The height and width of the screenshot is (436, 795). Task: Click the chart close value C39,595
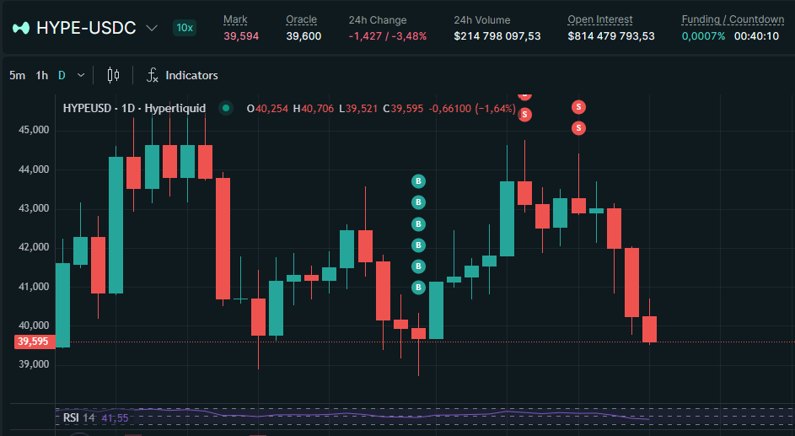[x=403, y=109]
